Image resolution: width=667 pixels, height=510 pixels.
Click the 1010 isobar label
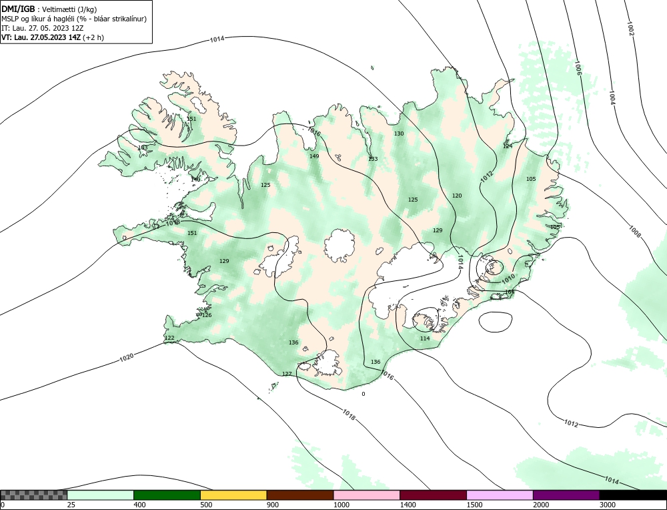(508, 279)
